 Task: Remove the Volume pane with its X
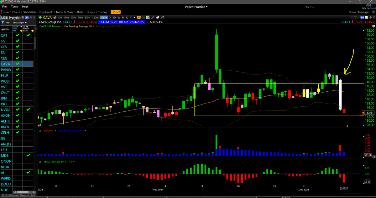[x=40, y=130]
